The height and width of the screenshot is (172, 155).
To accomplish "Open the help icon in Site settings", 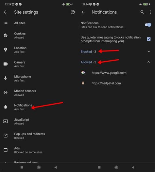I will pos(73,12).
